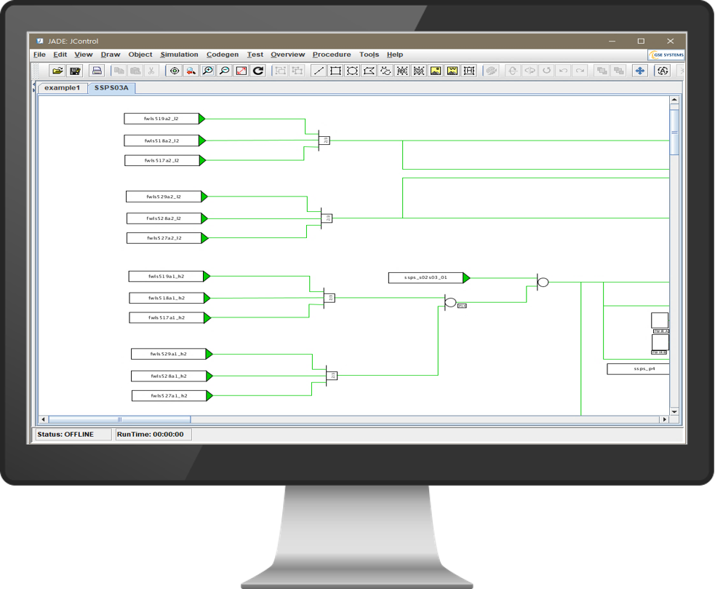Click the Refresh circular arrow icon
The width and height of the screenshot is (715, 589).
click(257, 71)
